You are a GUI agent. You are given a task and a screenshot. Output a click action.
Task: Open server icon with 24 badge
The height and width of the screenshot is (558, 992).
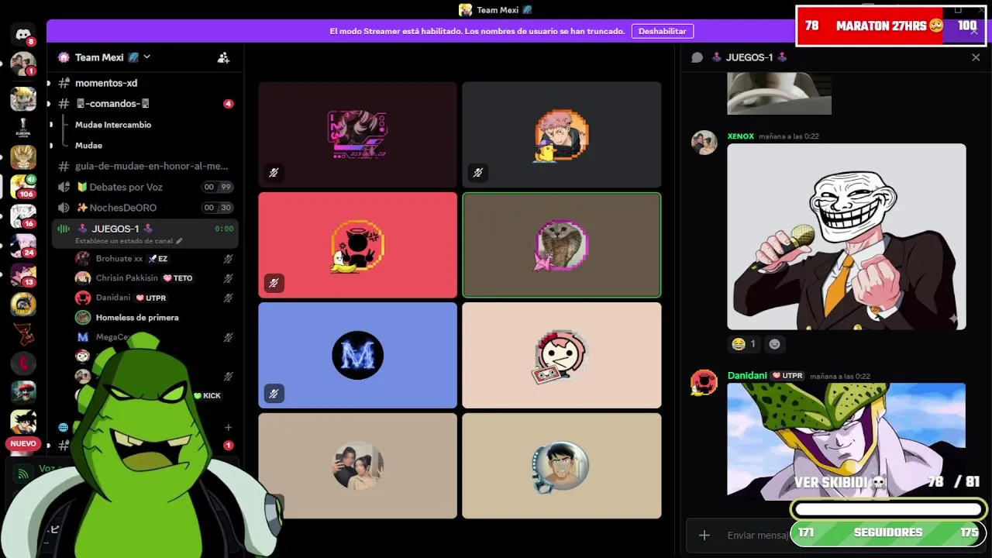[22, 245]
